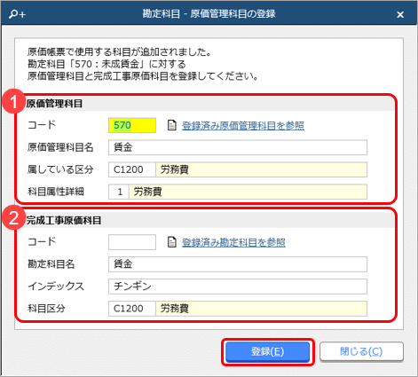This screenshot has height=377, width=418.
Task: Open the 登録済み勘定科目を参照 link
Action: [x=233, y=242]
